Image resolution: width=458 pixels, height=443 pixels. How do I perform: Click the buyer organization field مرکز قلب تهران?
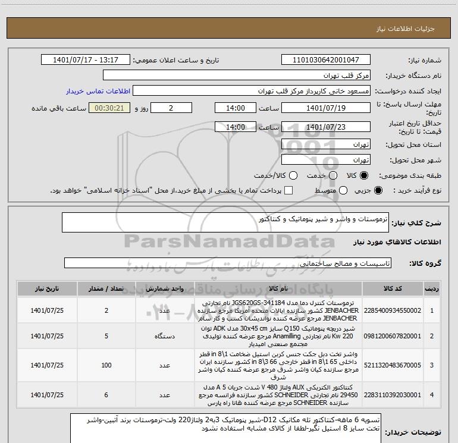(x=237, y=75)
